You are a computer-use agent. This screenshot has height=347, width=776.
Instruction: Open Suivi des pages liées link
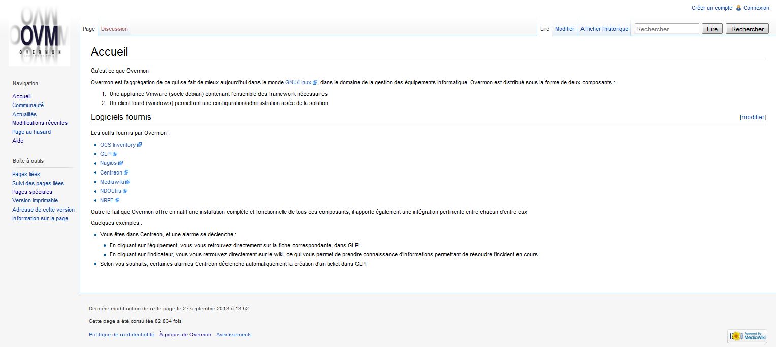38,183
